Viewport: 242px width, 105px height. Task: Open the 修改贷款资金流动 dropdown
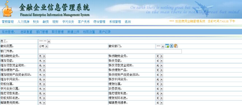[x=159, y=66]
